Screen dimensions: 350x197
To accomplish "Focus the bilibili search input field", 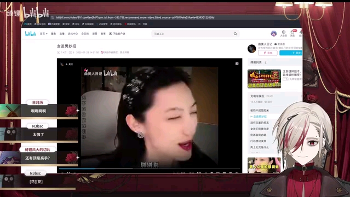I will pos(192,34).
